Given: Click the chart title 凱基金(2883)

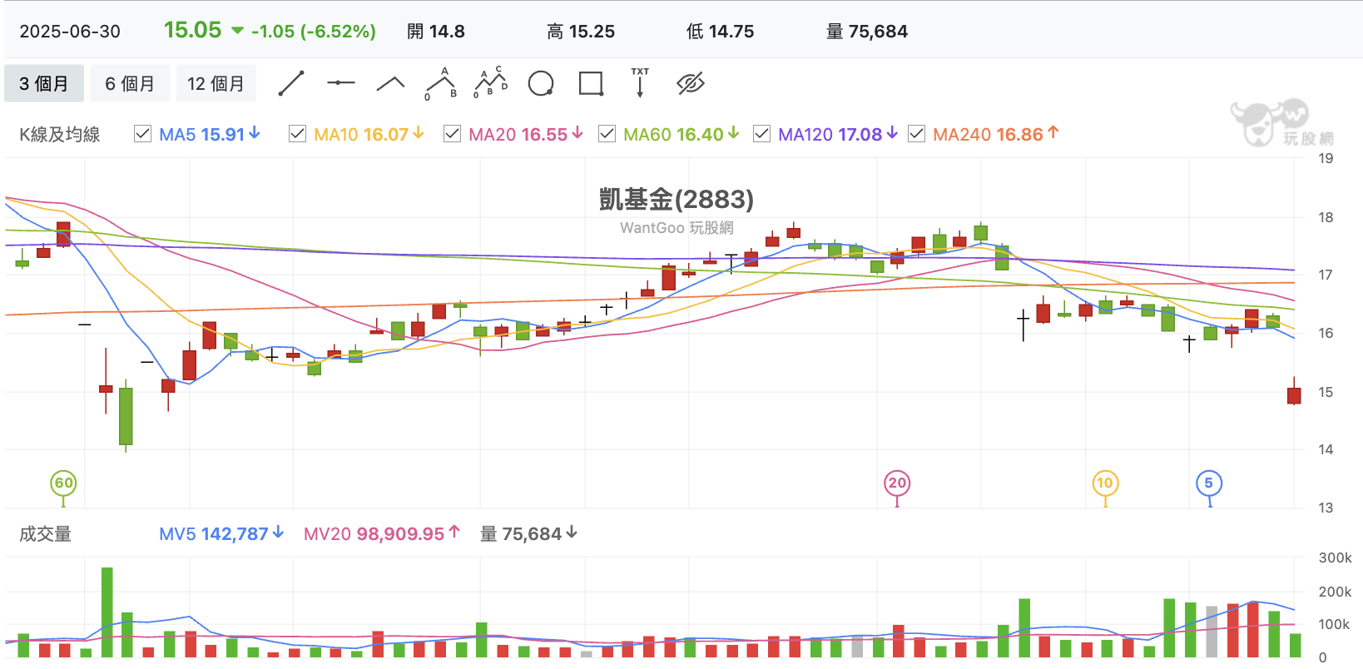Looking at the screenshot, I should (677, 200).
